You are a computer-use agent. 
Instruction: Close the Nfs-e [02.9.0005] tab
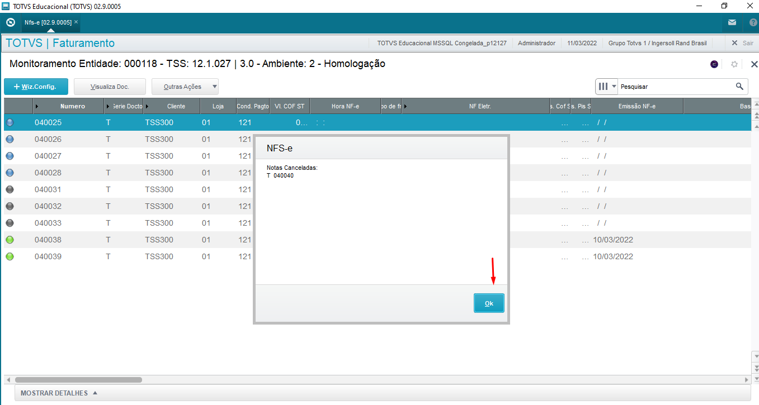(x=76, y=22)
